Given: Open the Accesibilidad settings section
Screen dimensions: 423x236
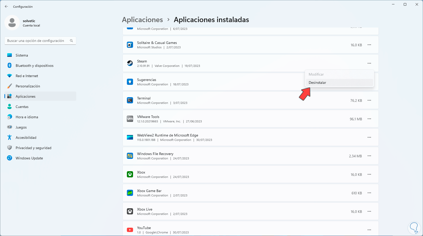Looking at the screenshot, I should (40, 138).
